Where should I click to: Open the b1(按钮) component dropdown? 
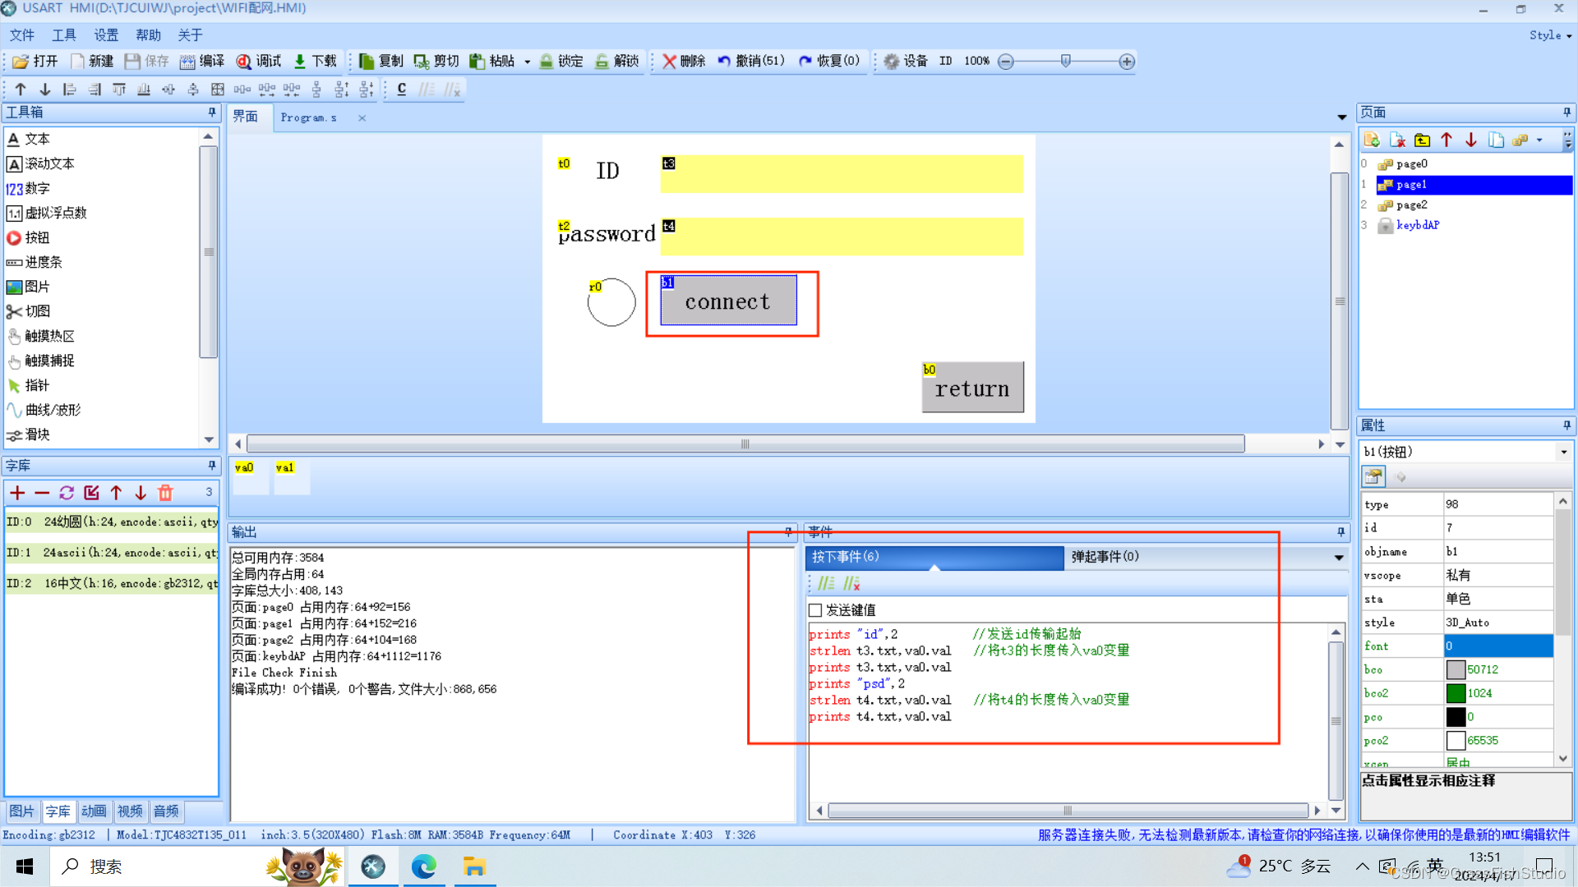click(1563, 452)
